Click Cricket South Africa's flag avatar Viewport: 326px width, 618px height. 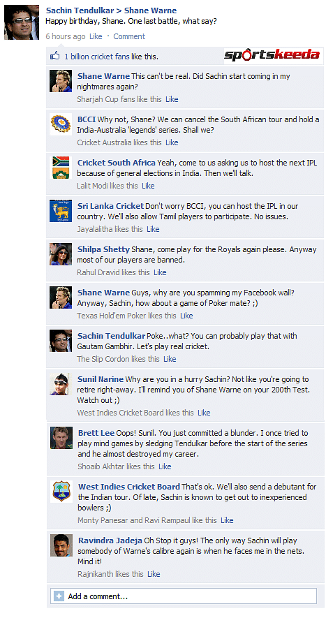[61, 168]
